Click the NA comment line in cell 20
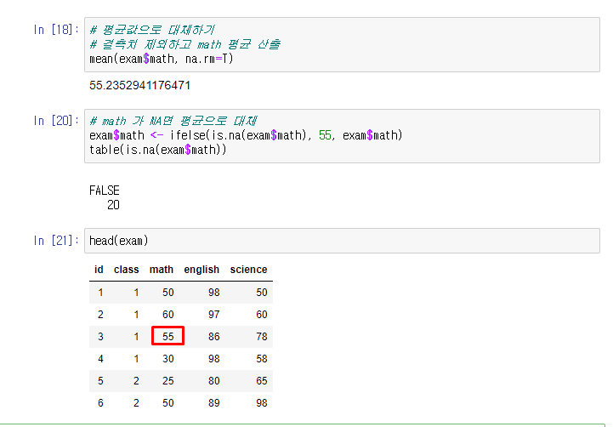This screenshot has height=427, width=613. [x=173, y=121]
